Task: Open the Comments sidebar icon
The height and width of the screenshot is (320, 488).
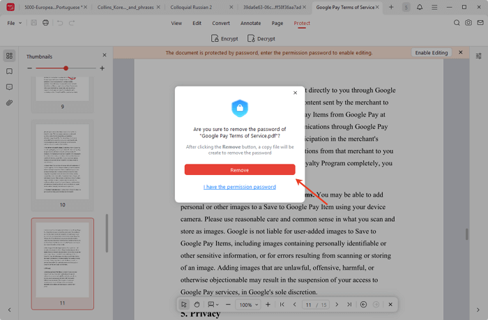Action: point(9,87)
